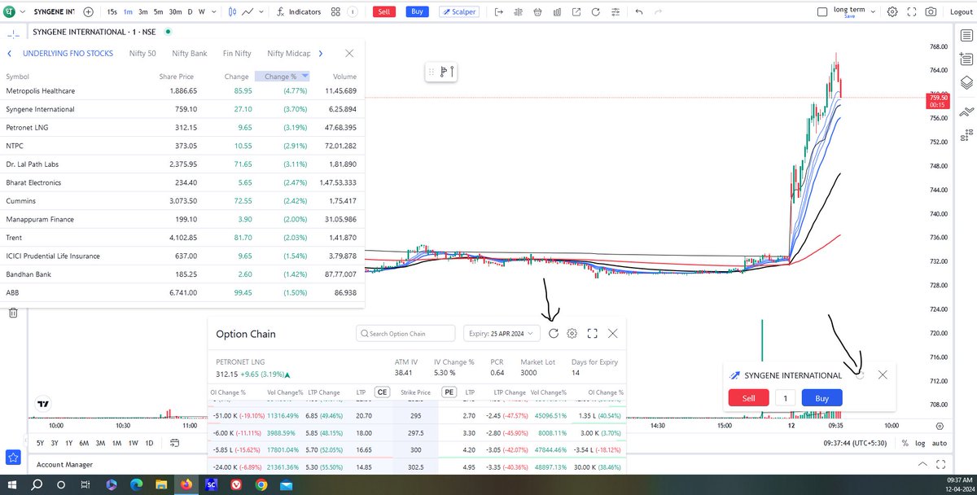
Task: Toggle percent scale on chart
Action: tap(905, 443)
